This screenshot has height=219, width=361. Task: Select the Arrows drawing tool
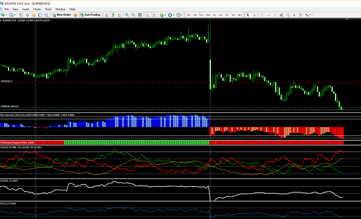307,15
